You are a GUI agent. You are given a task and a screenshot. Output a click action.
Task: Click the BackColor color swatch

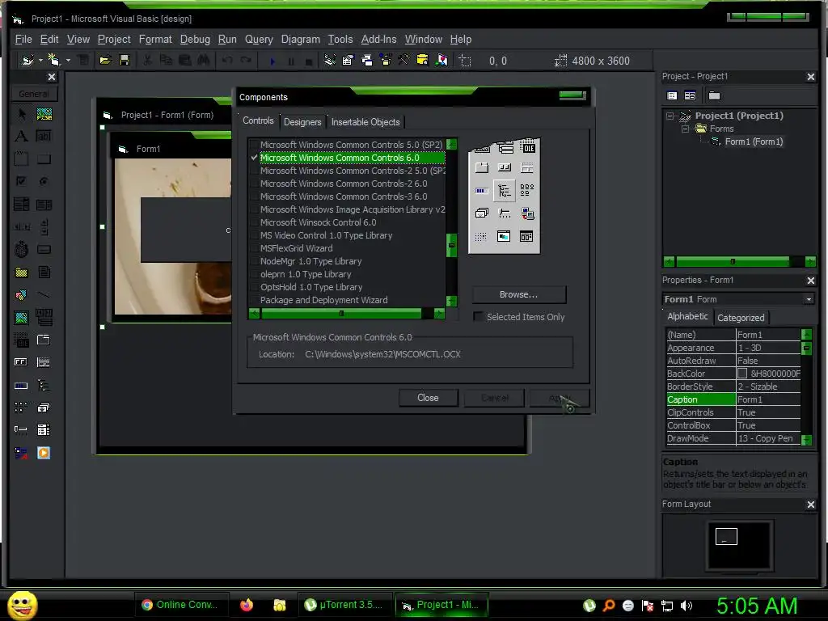(x=742, y=374)
